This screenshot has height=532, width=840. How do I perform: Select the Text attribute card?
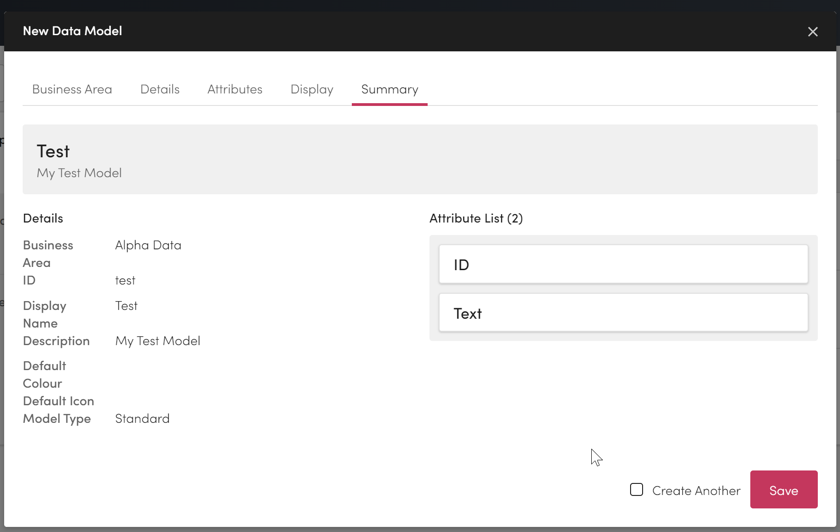623,313
